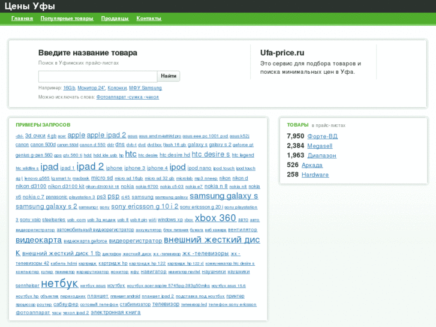Click the Цены Уфы site title

30,6
